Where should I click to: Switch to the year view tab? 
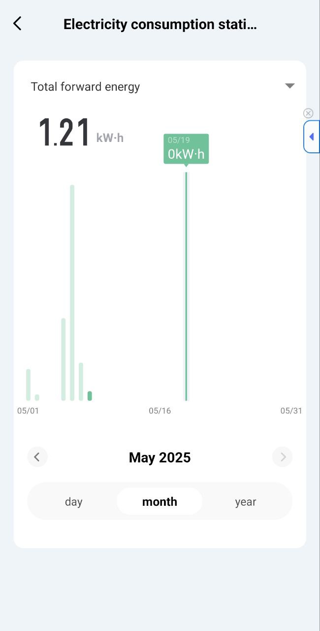[x=245, y=502]
